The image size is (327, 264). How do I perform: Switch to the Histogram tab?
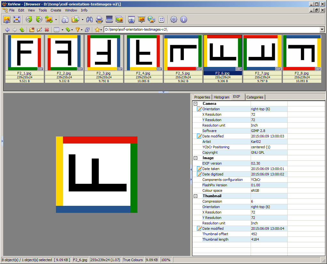click(222, 97)
